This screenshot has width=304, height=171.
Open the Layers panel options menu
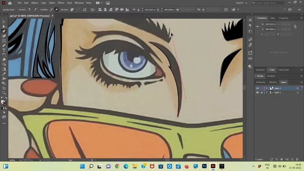(302, 82)
